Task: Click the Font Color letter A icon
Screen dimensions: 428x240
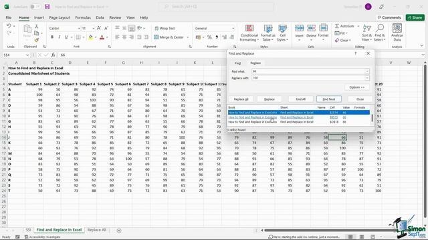Action: tap(102, 37)
